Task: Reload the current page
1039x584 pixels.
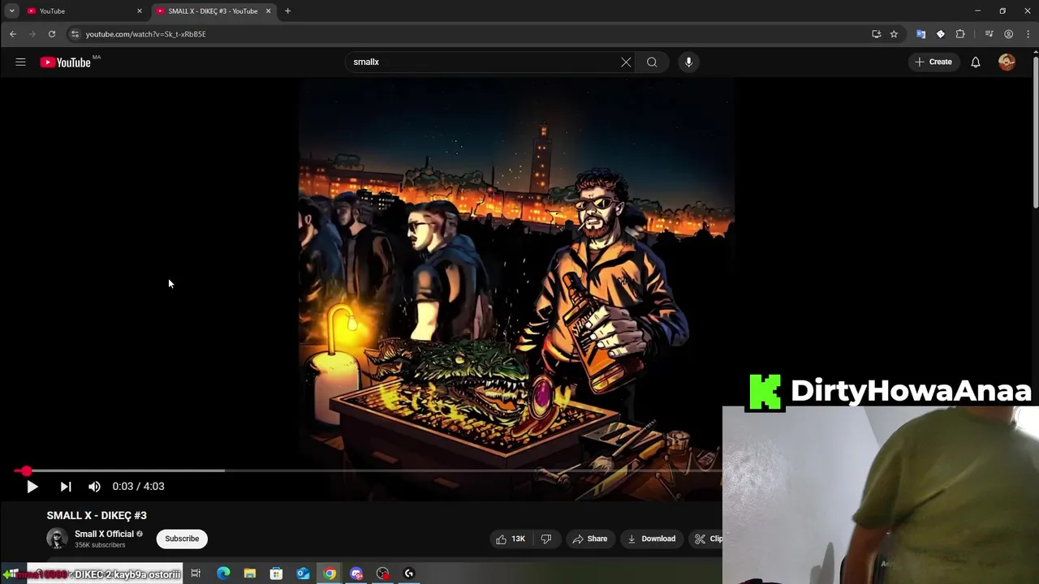Action: (x=52, y=34)
